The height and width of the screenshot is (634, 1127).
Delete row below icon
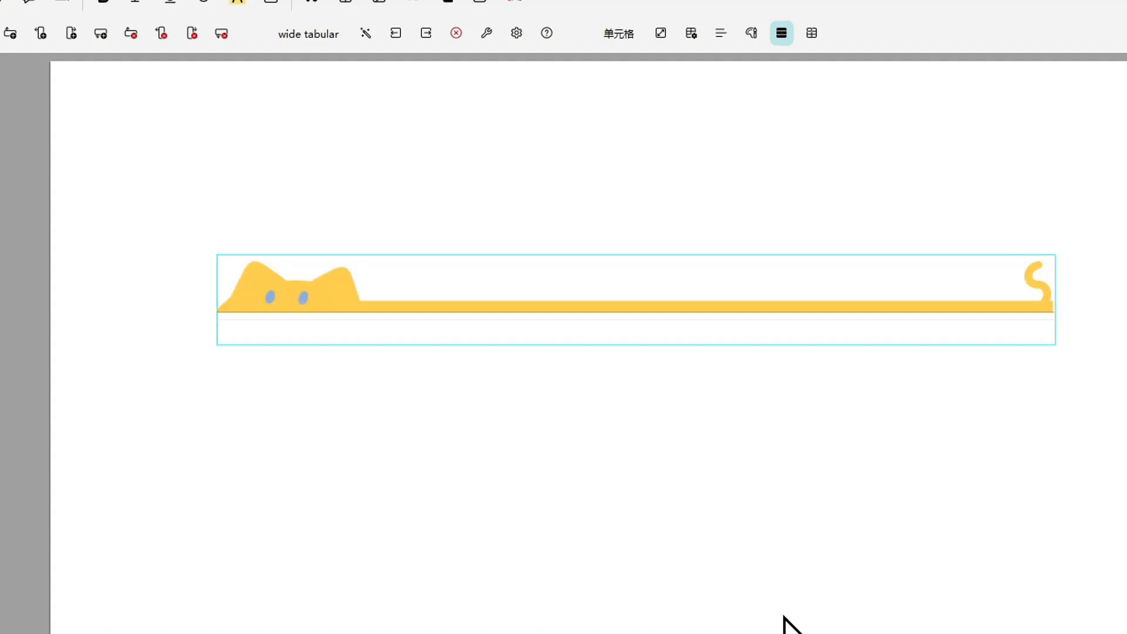pyautogui.click(x=221, y=33)
